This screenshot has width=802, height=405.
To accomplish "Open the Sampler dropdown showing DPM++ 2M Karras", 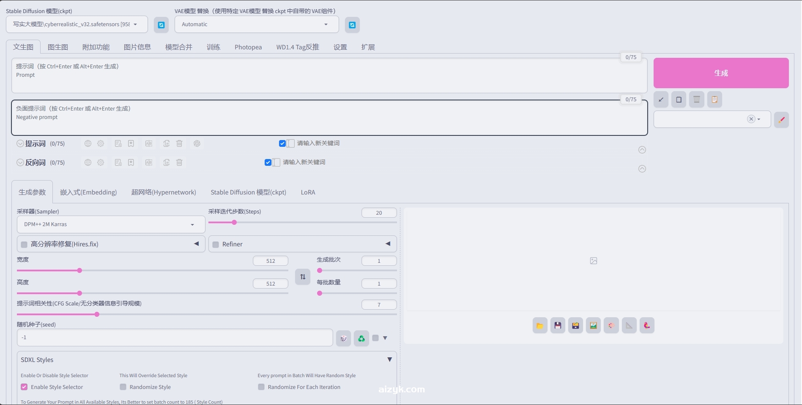I will pyautogui.click(x=110, y=224).
